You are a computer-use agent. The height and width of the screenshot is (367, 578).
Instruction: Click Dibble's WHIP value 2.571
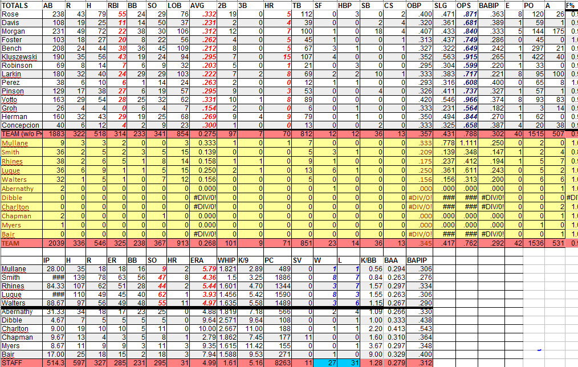227,320
